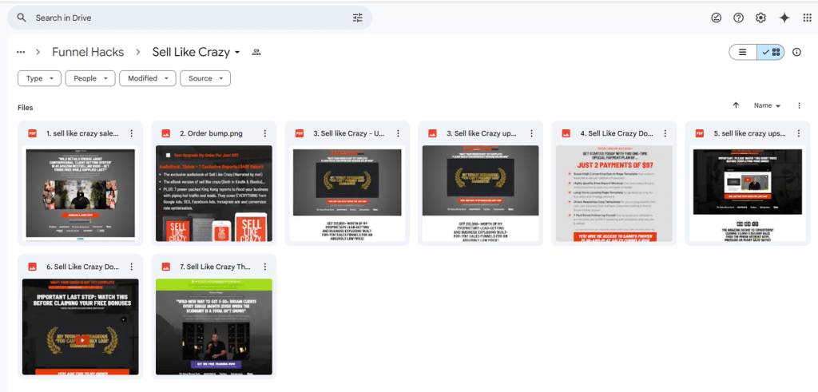The image size is (818, 392).
Task: Click image icon of 2. Order bump.png
Action: (166, 133)
